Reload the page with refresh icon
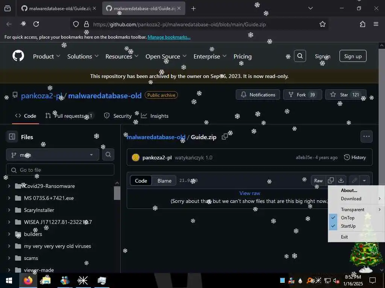Screen dimensions: 385x288 (x=36, y=24)
